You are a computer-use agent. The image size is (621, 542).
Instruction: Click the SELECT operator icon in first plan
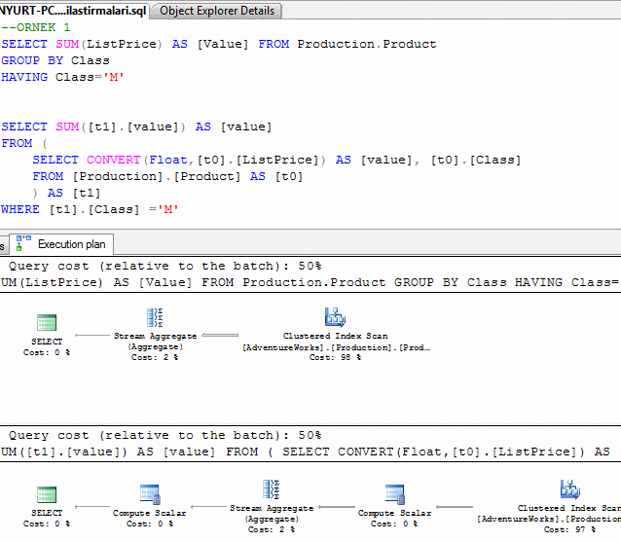47,324
